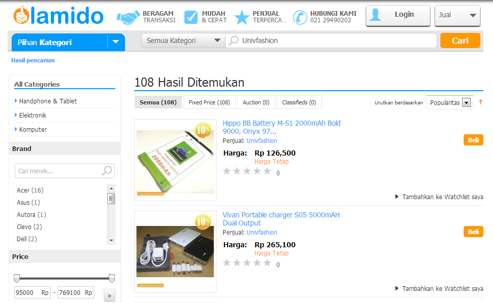The height and width of the screenshot is (303, 493).
Task: Click brand list scrollbar down arrow
Action: point(111,240)
